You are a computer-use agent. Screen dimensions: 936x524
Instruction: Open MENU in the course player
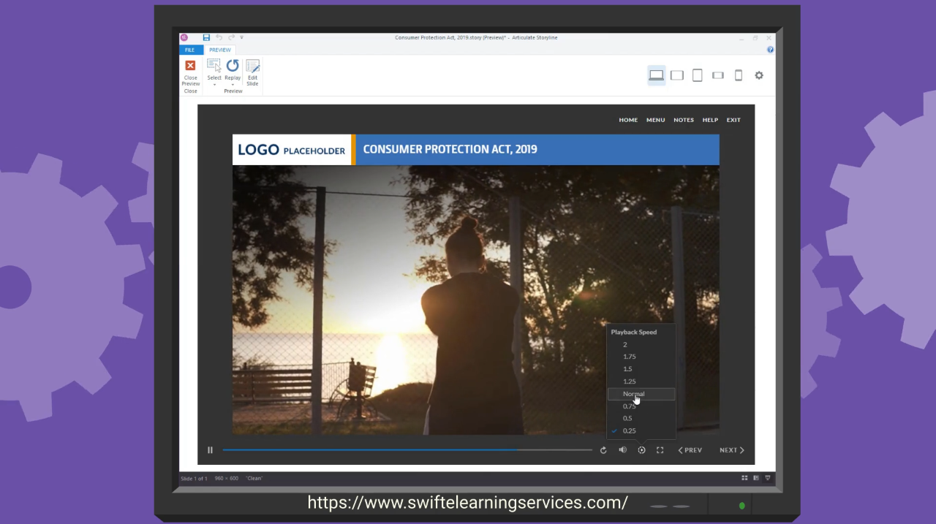pyautogui.click(x=655, y=120)
